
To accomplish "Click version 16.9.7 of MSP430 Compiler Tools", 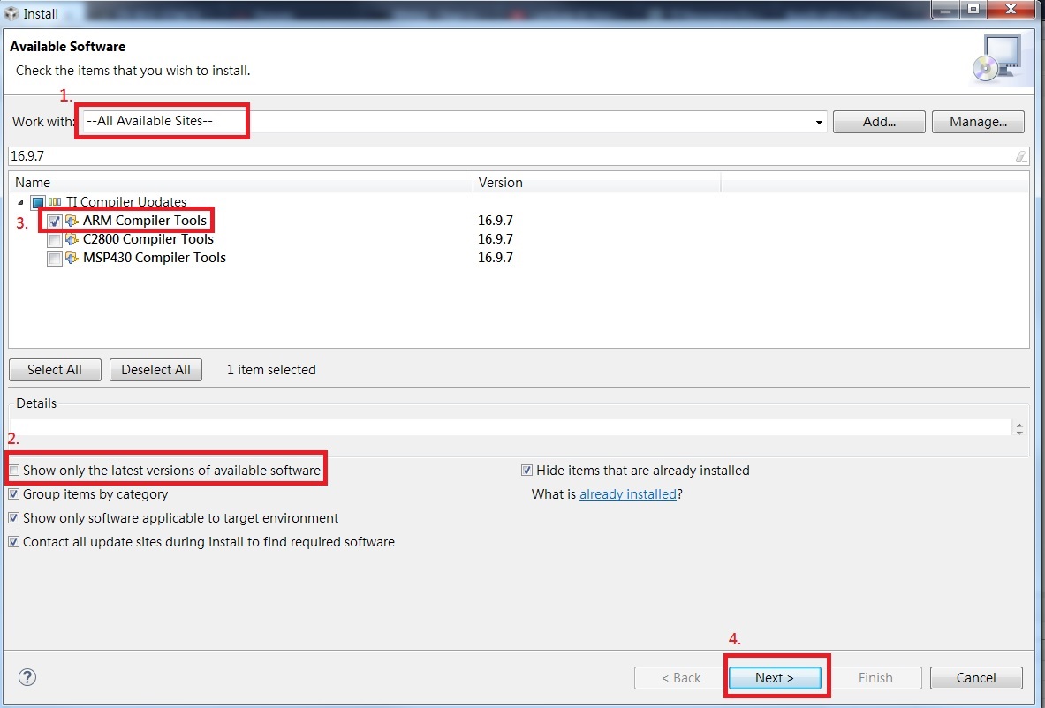I will tap(496, 258).
